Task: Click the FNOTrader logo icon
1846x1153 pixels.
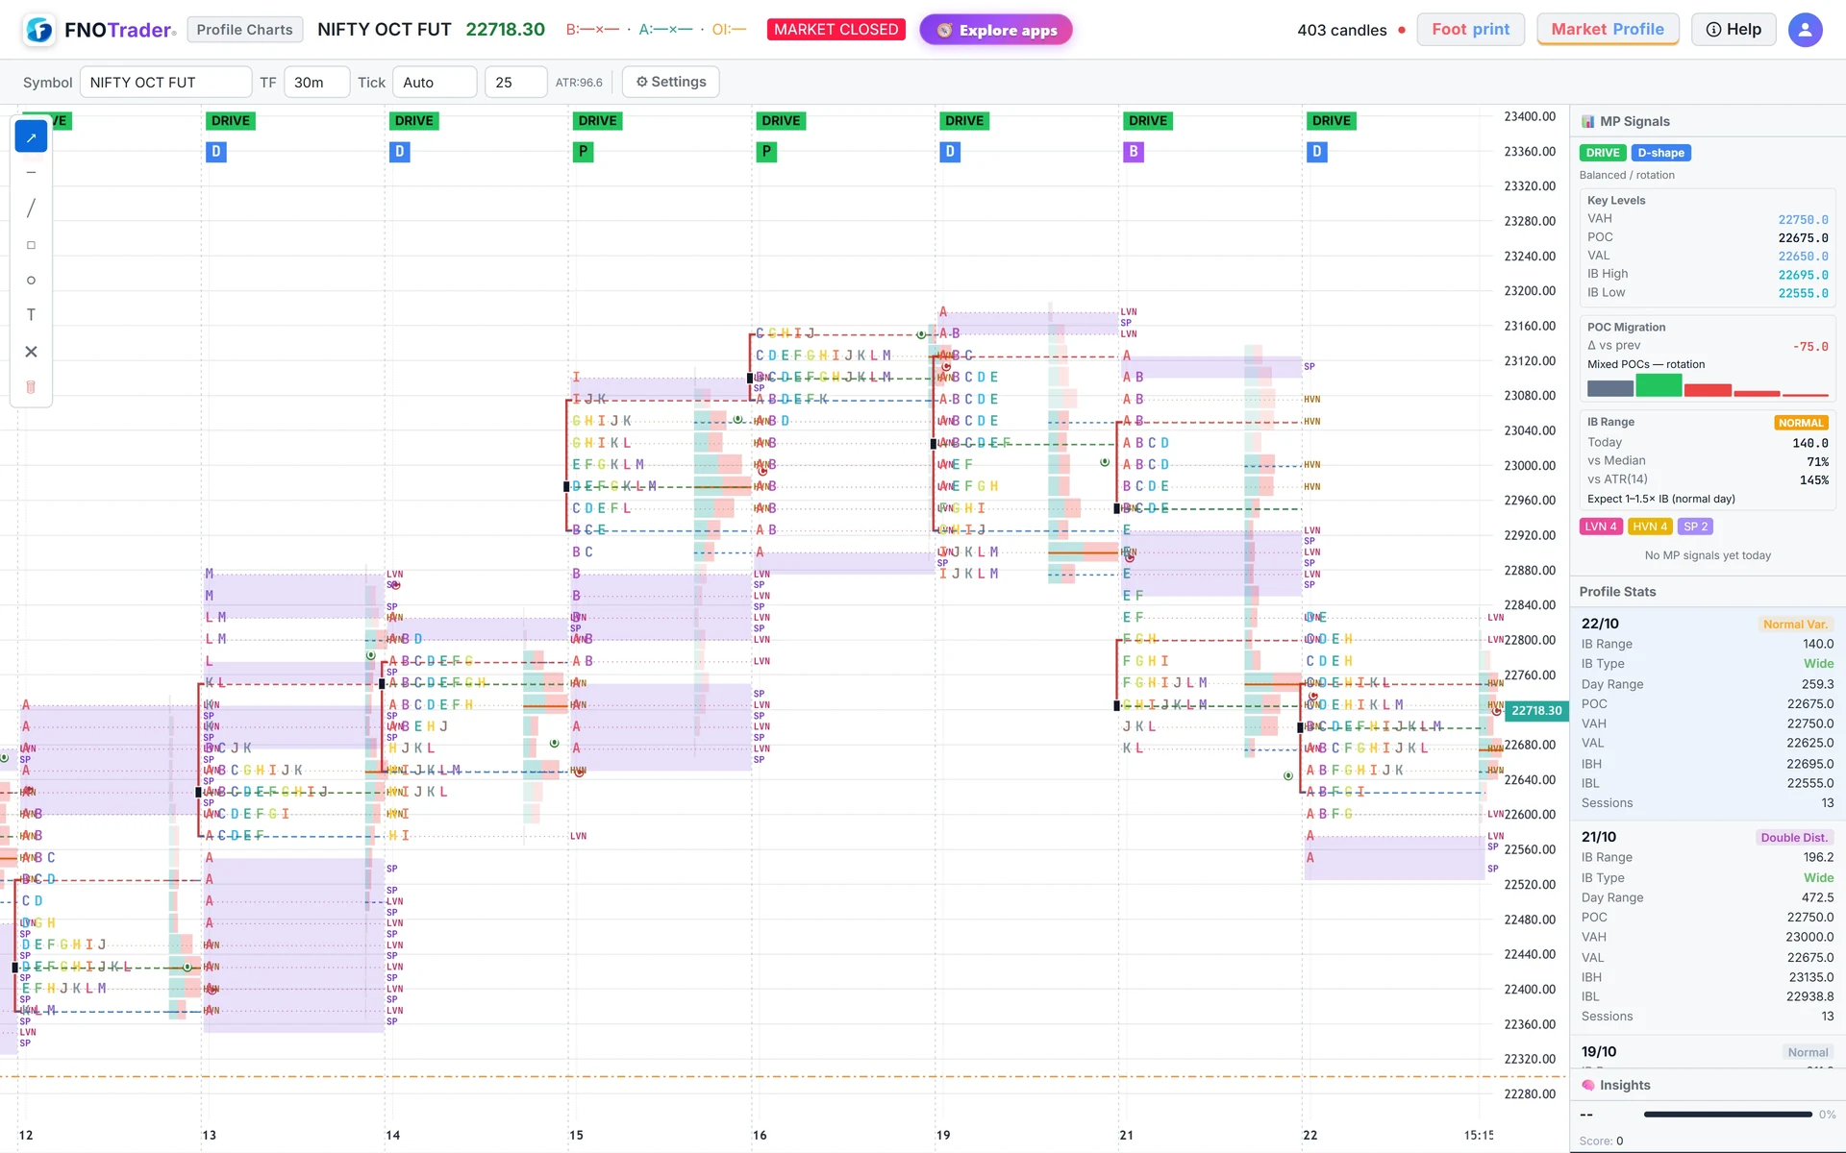Action: (39, 30)
